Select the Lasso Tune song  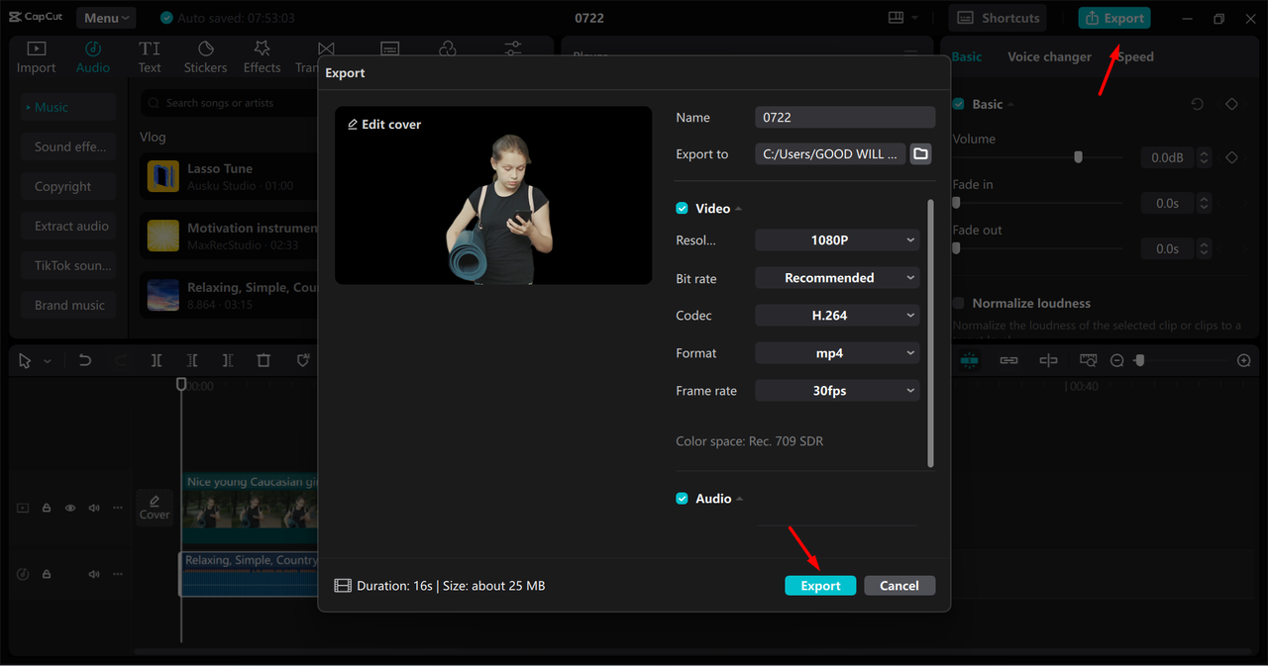[x=229, y=176]
